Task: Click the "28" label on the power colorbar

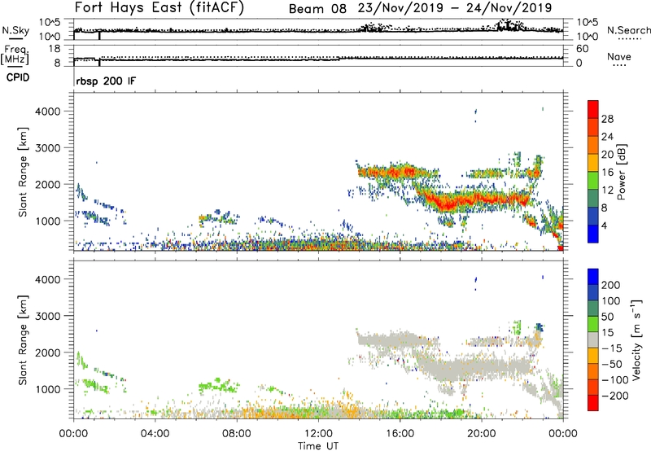Action: click(607, 119)
